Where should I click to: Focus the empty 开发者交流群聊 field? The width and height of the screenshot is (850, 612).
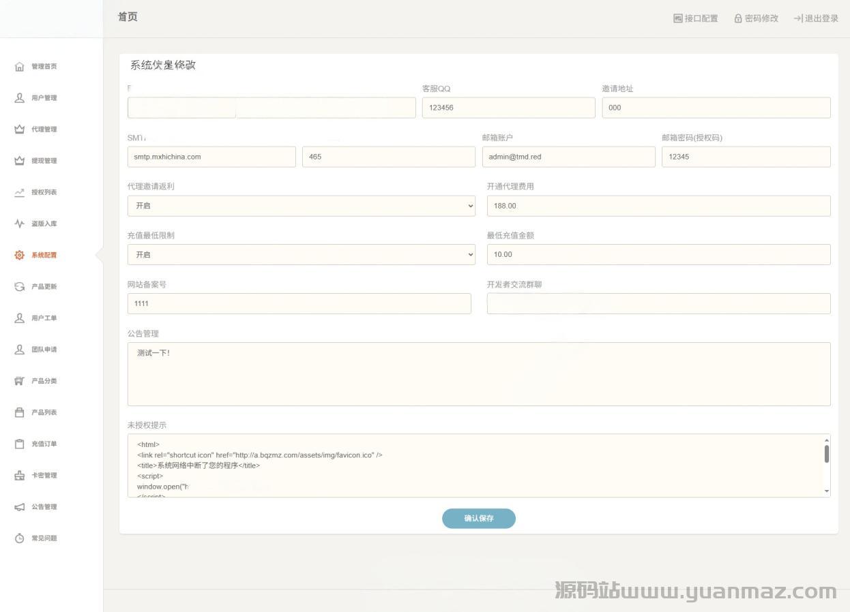[659, 303]
